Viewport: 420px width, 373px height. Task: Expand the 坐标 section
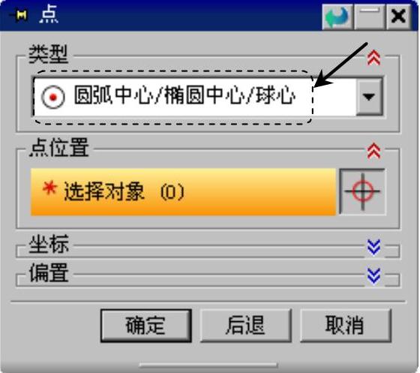point(374,247)
